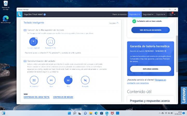Viewport: 187px width, 116px height.
Task: Open the Seguridad menu
Action: pyautogui.click(x=148, y=14)
